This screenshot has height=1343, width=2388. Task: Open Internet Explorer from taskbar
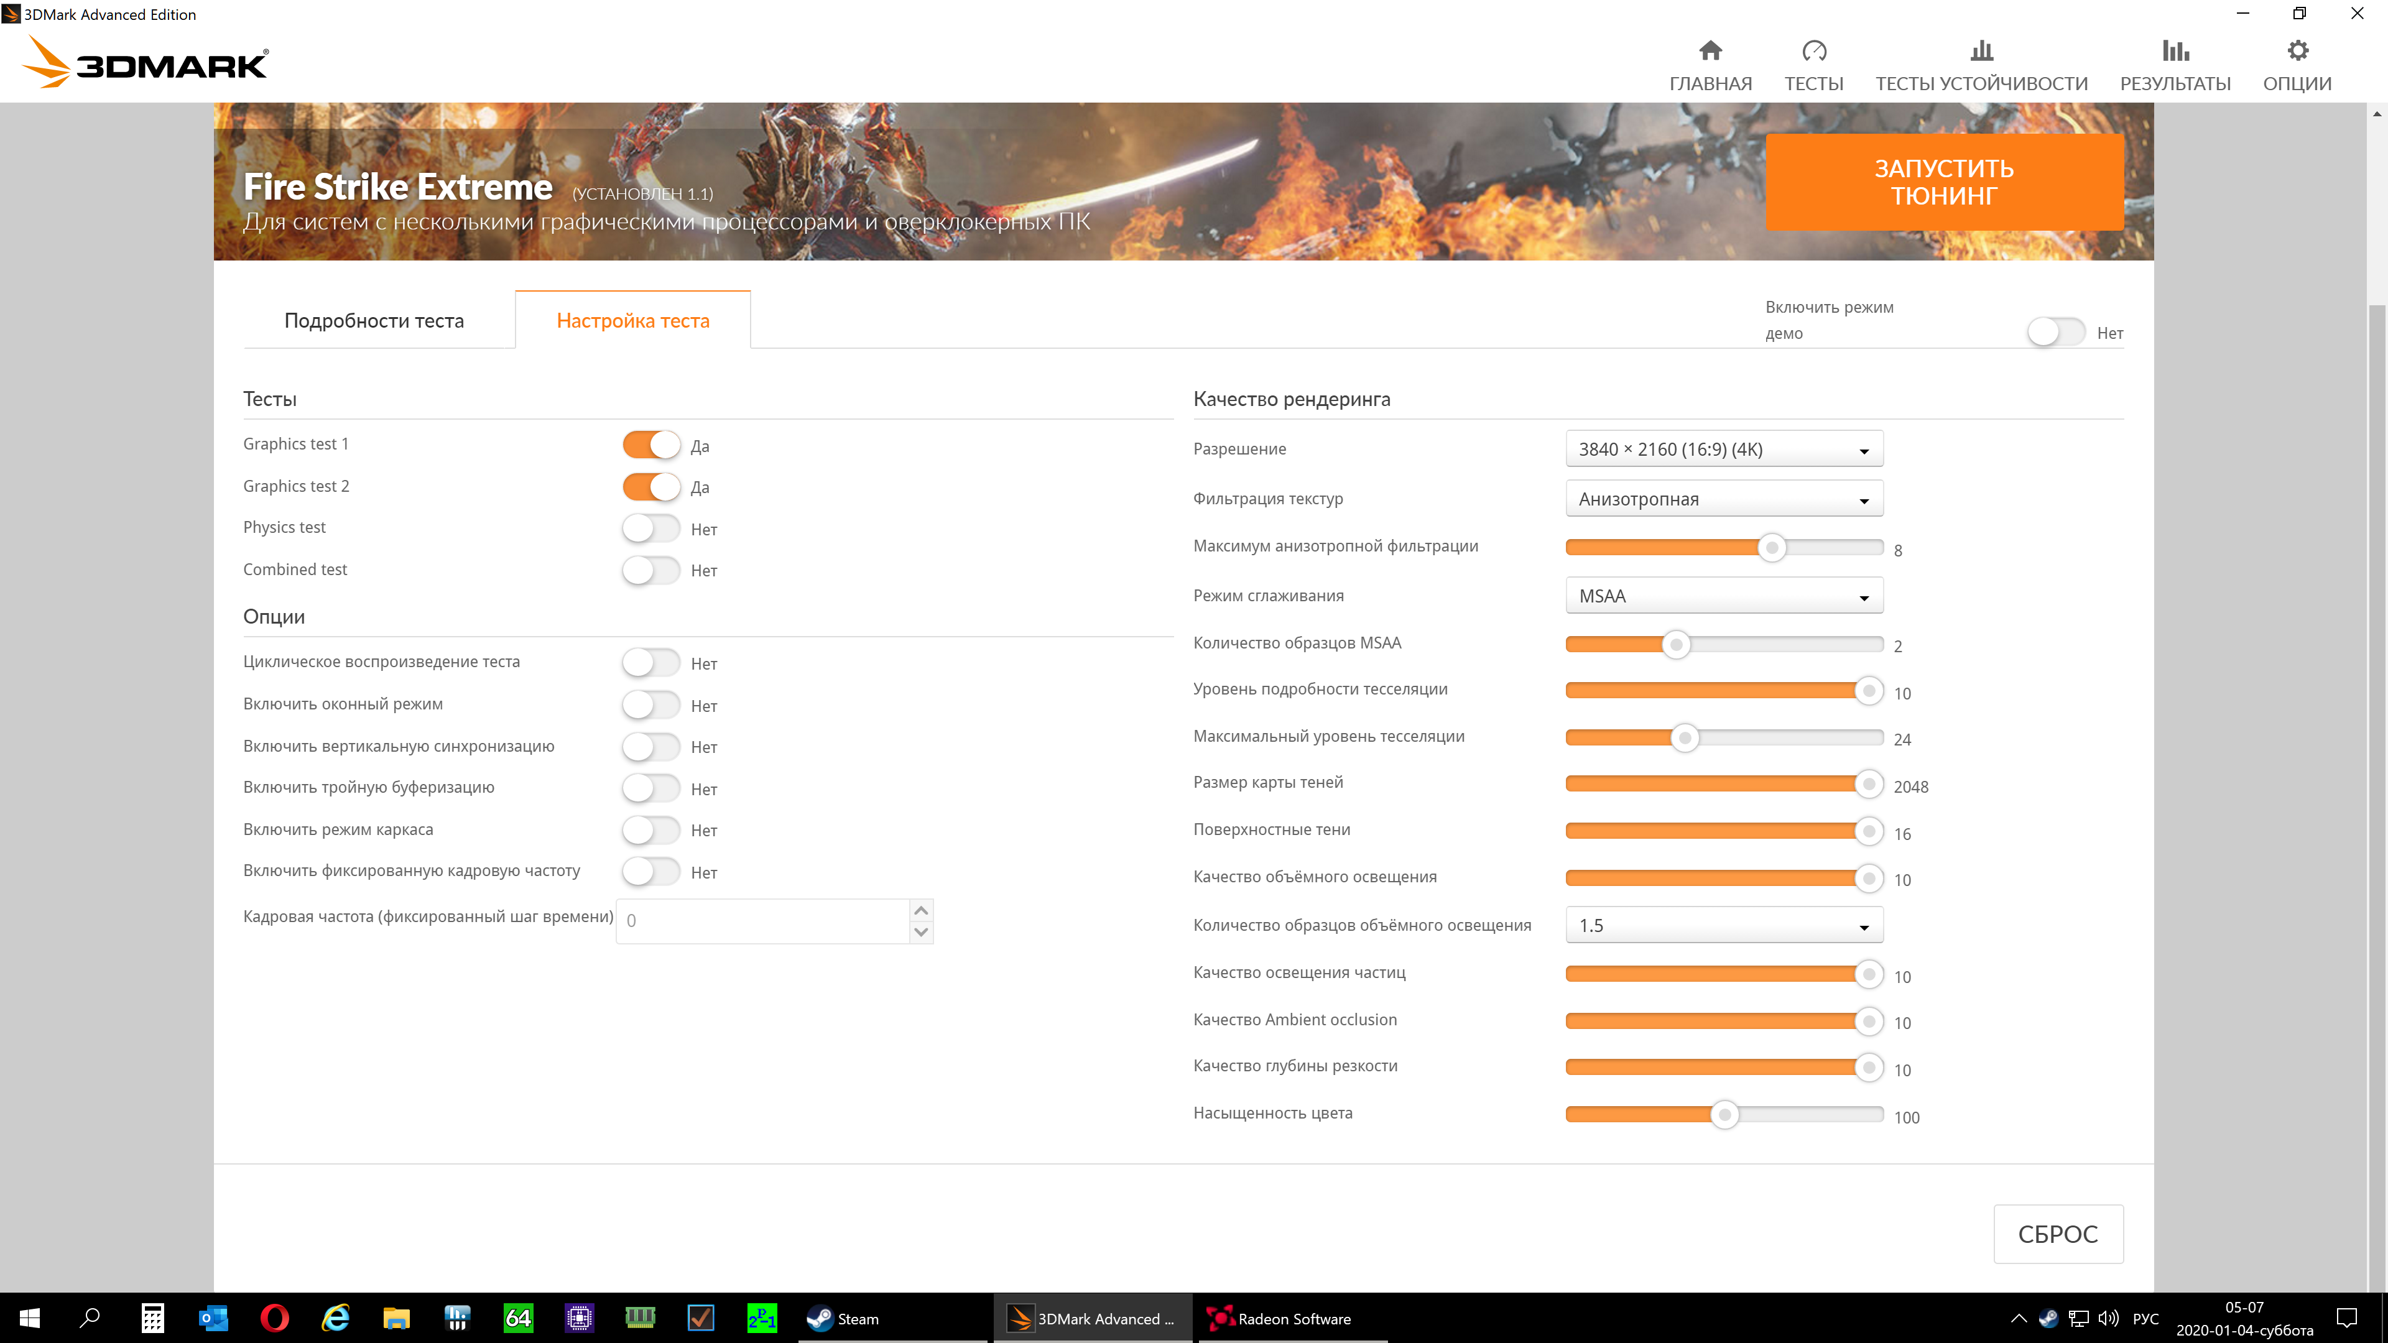(336, 1318)
